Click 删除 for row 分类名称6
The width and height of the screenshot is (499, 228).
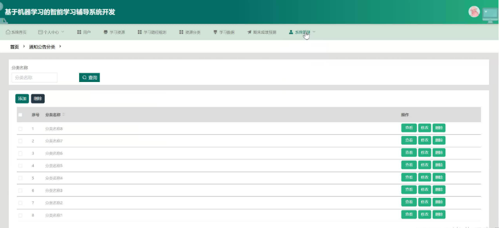pyautogui.click(x=439, y=152)
